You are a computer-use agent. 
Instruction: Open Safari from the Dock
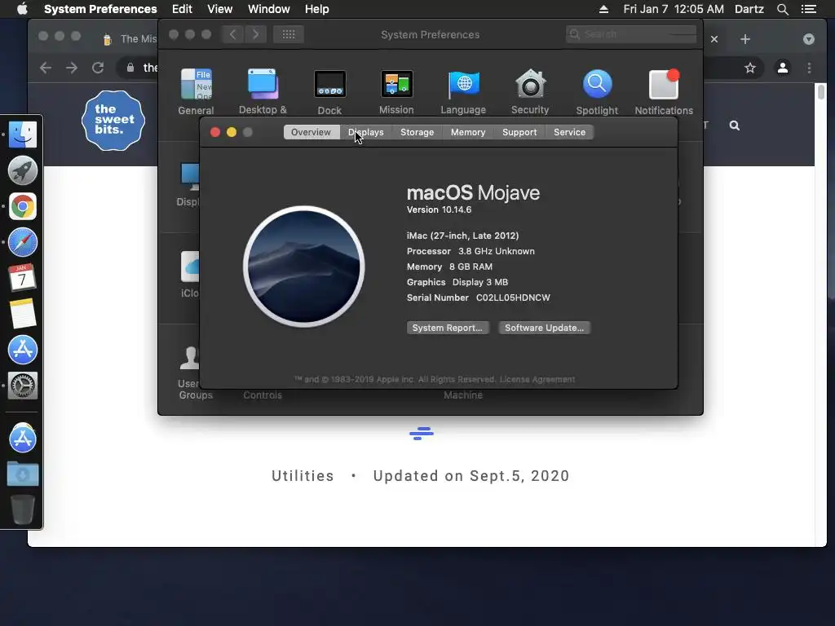coord(22,242)
